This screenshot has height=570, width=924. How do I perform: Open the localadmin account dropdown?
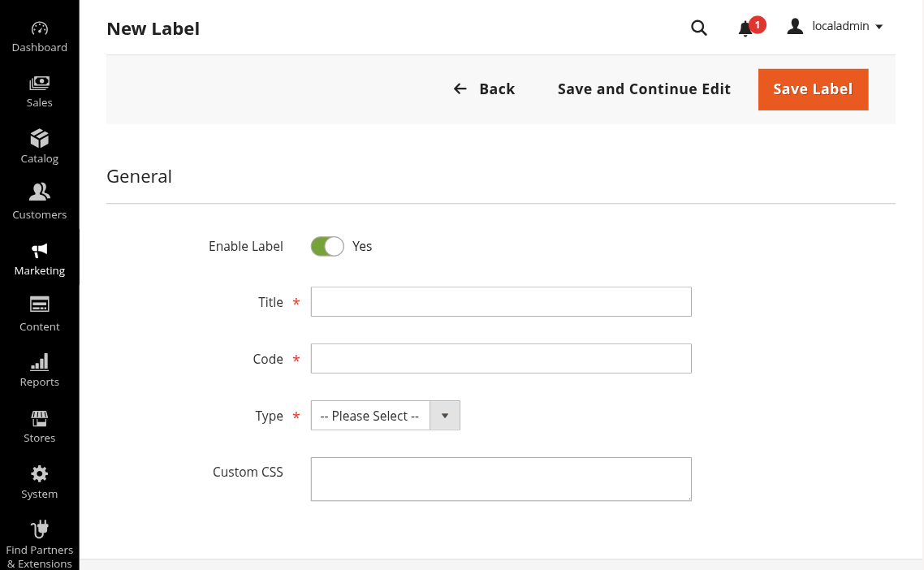pos(835,27)
